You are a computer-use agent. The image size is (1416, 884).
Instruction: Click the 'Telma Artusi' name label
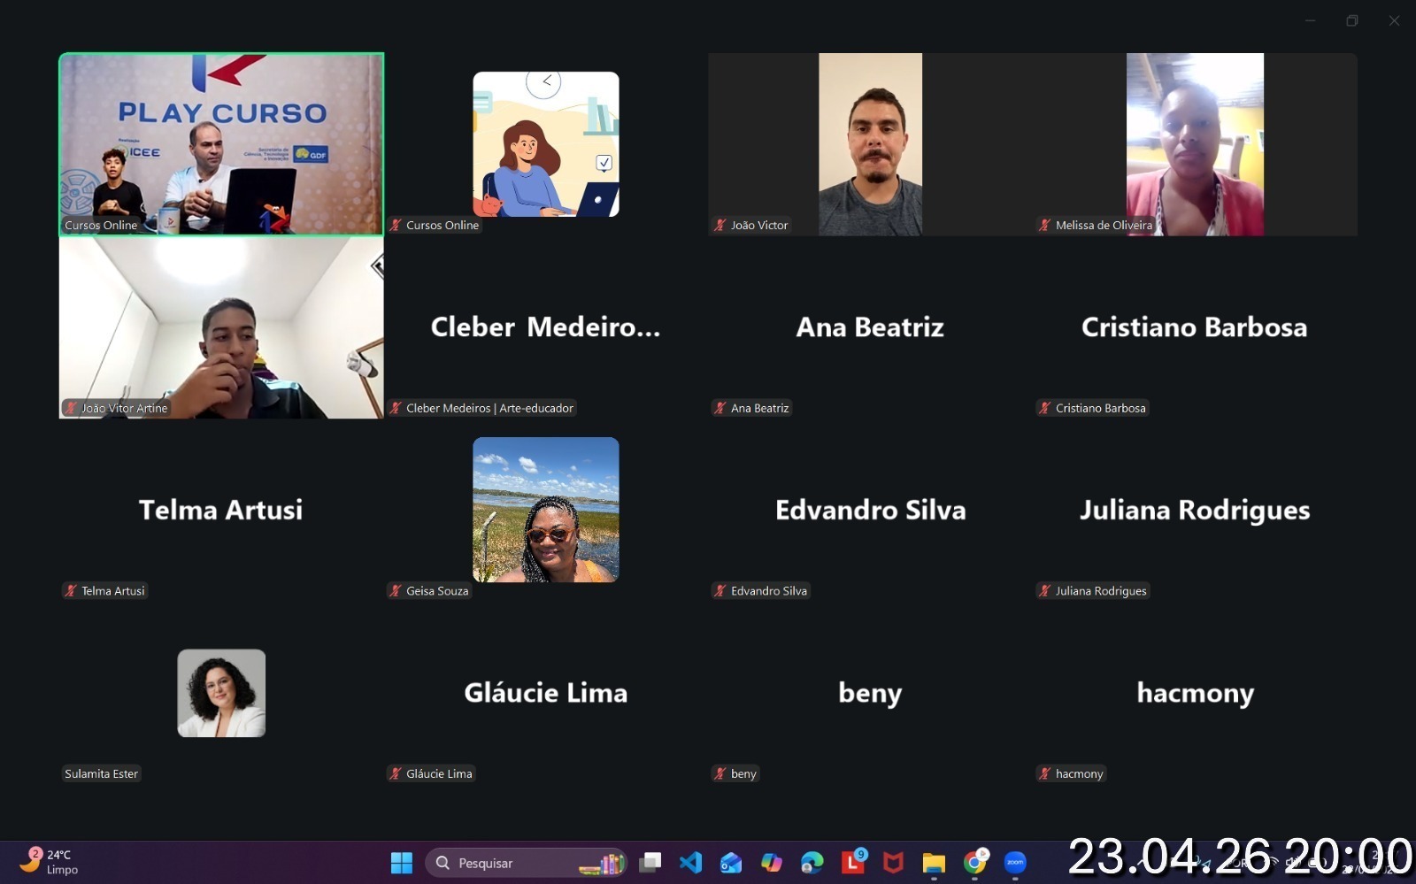[x=112, y=591]
